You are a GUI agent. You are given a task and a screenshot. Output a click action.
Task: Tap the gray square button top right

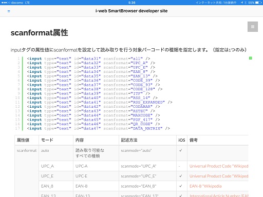[x=253, y=27]
